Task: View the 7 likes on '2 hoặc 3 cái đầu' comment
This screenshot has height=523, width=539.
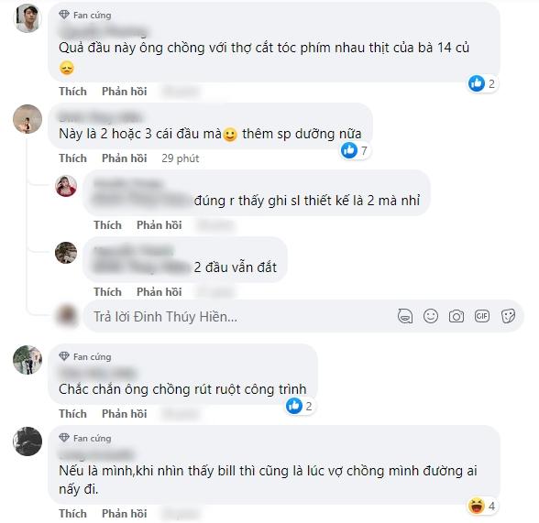Action: 355,150
